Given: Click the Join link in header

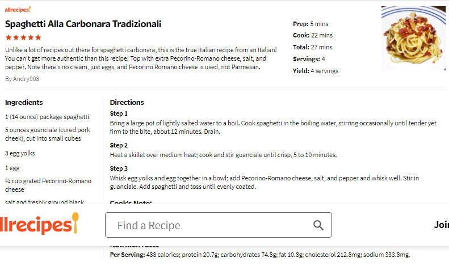Looking at the screenshot, I should point(441,225).
